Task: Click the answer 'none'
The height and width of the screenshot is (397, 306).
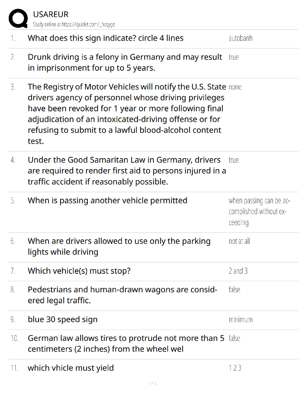Action: [235, 87]
